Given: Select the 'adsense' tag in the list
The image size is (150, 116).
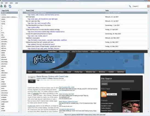Looking at the screenshot, I should [4, 57].
